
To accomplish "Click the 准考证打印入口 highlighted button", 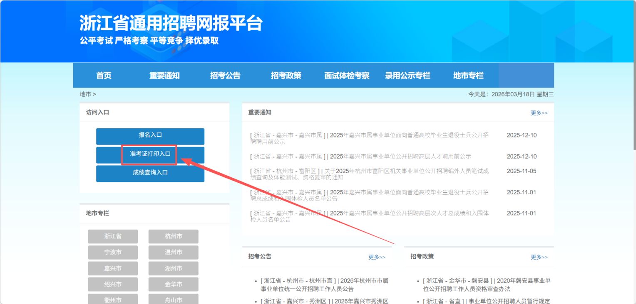I will pos(150,155).
